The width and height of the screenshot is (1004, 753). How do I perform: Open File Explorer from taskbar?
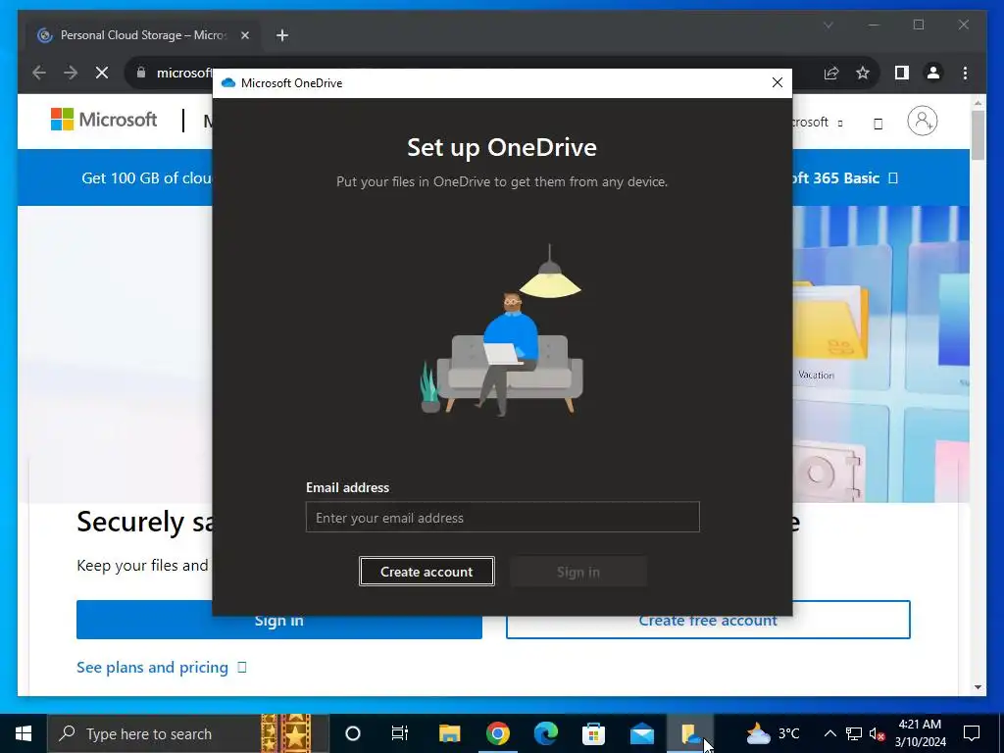click(x=449, y=733)
